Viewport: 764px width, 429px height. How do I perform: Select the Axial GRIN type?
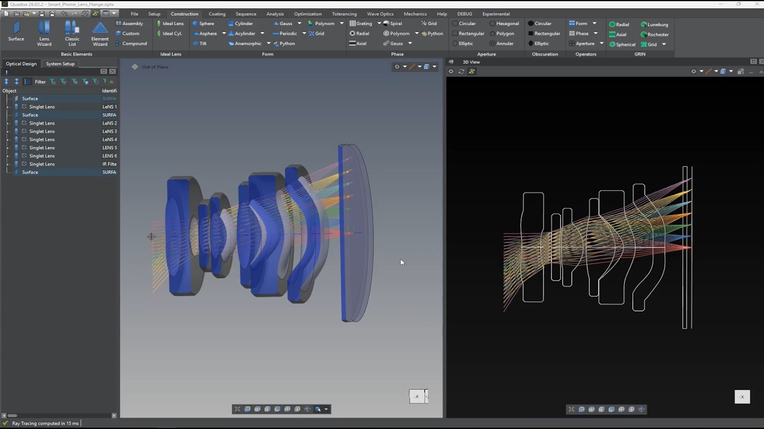(618, 35)
